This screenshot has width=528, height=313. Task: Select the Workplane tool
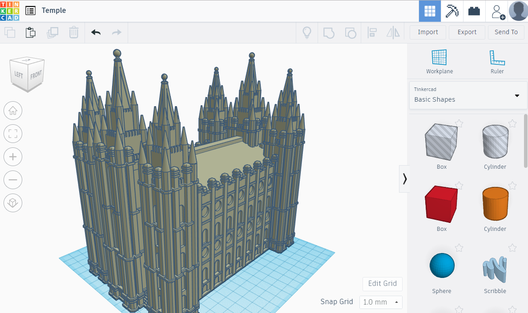pos(439,61)
